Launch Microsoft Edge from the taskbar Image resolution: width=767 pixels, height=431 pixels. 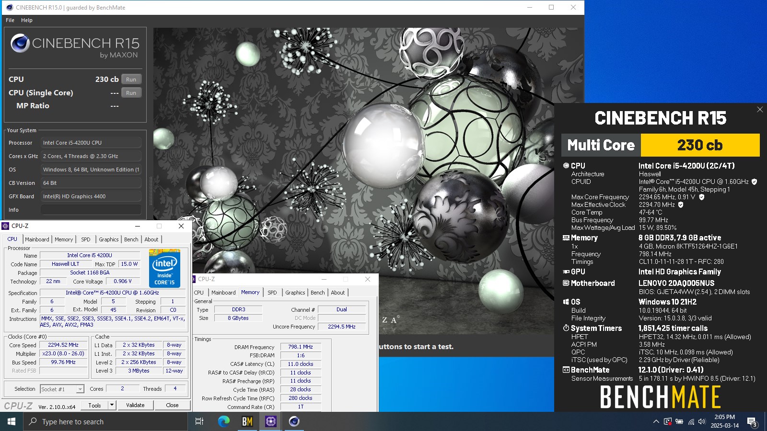224,421
